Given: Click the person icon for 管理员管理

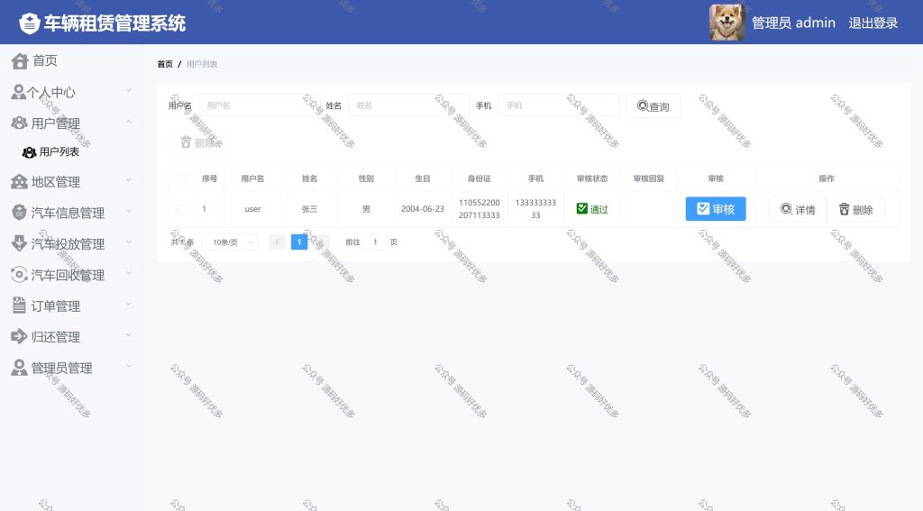Looking at the screenshot, I should click(20, 368).
